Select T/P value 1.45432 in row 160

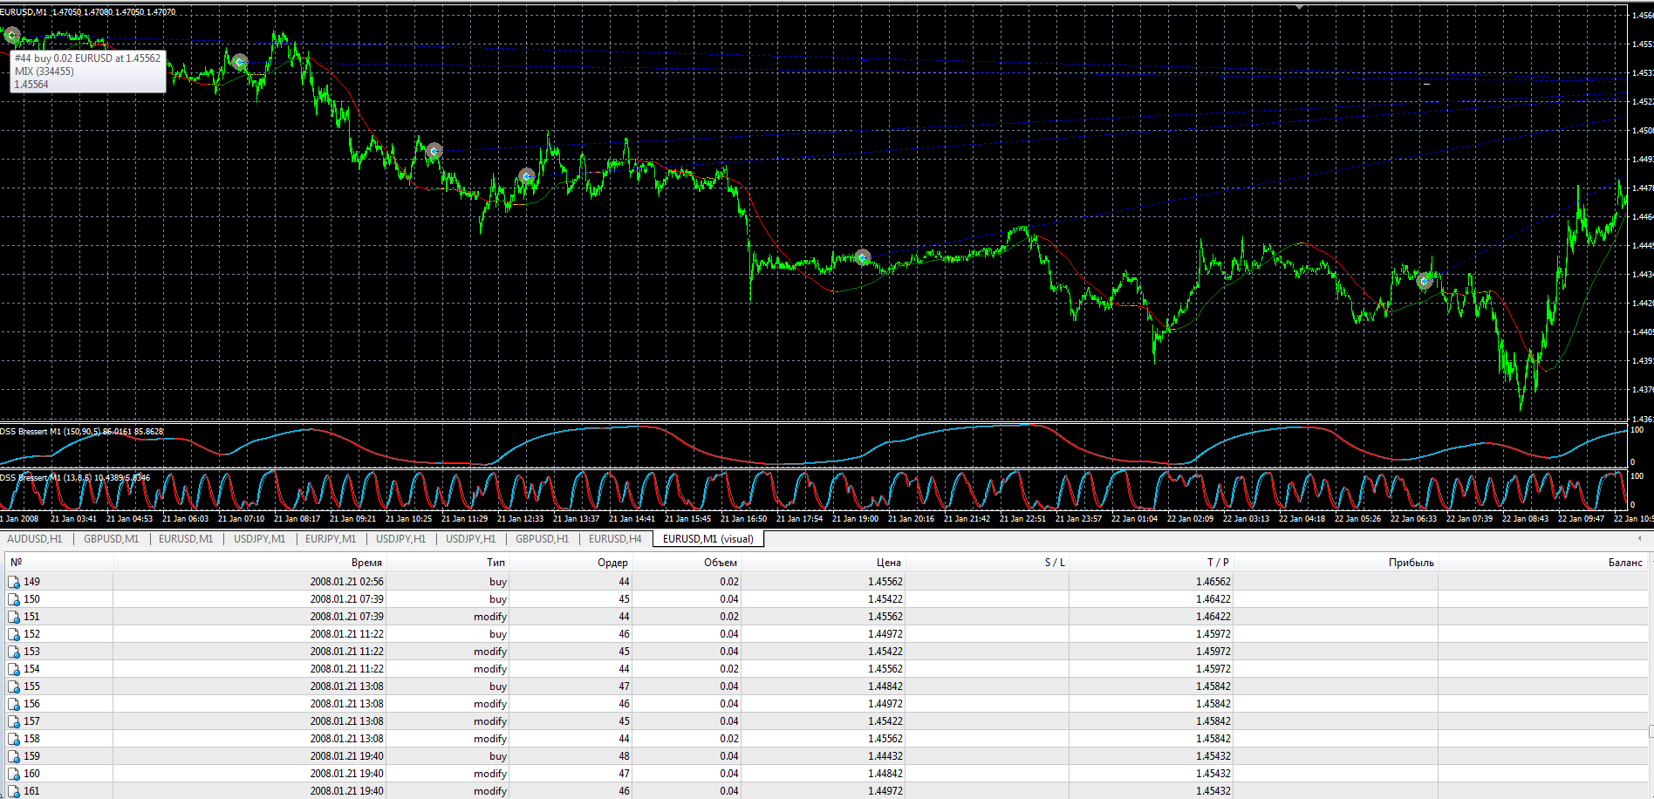click(1213, 774)
